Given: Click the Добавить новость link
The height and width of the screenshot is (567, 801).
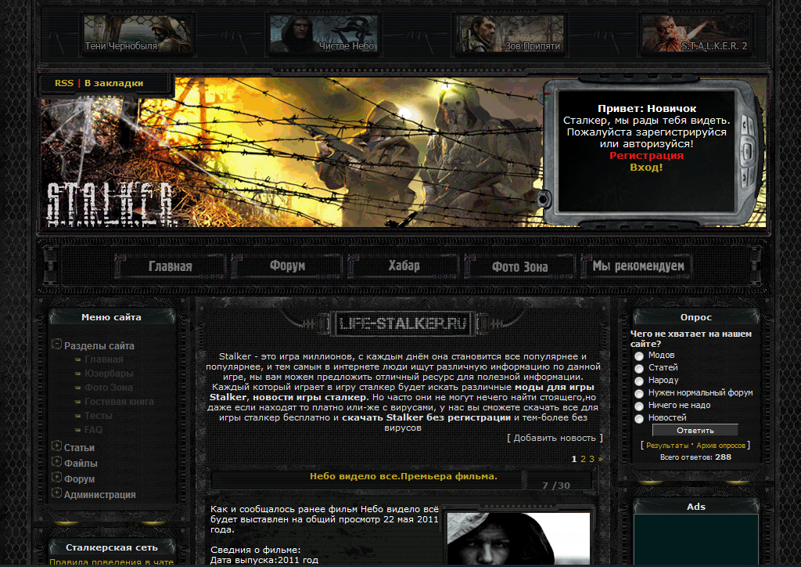Looking at the screenshot, I should (x=555, y=438).
